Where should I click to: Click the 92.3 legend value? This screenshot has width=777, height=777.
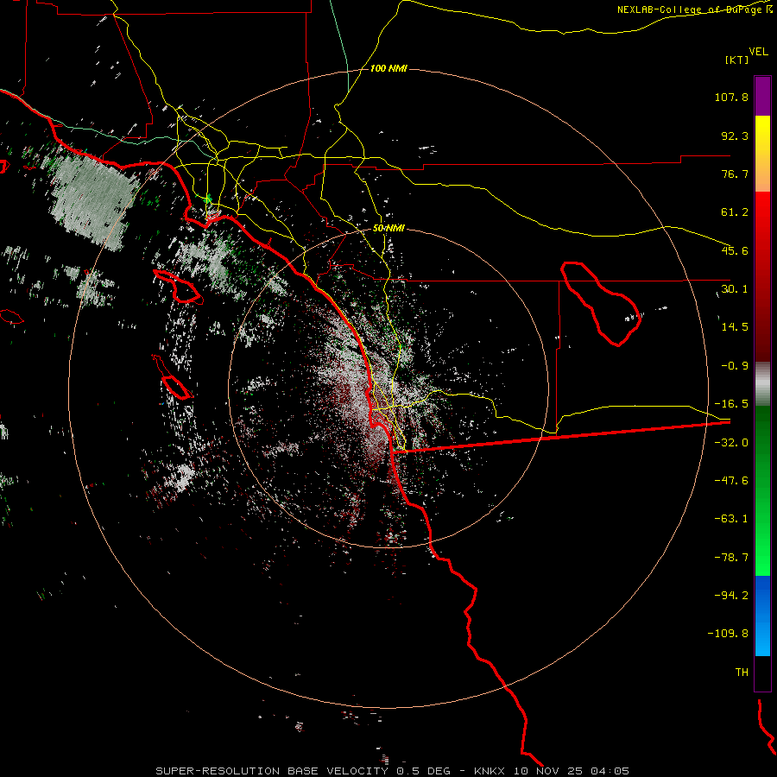pyautogui.click(x=735, y=136)
